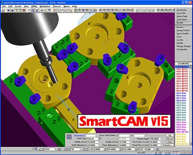The height and width of the screenshot is (155, 193).
Task: Click the Undo button in the Pocket panel
Action: pyautogui.click(x=170, y=142)
